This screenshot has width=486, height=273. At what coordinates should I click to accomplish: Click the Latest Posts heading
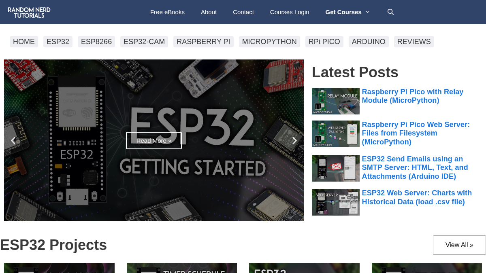click(x=355, y=72)
